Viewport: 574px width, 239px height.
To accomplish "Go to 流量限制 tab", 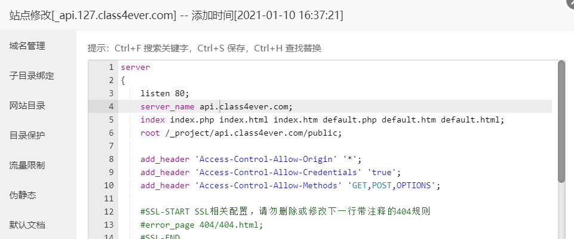I will (x=27, y=166).
